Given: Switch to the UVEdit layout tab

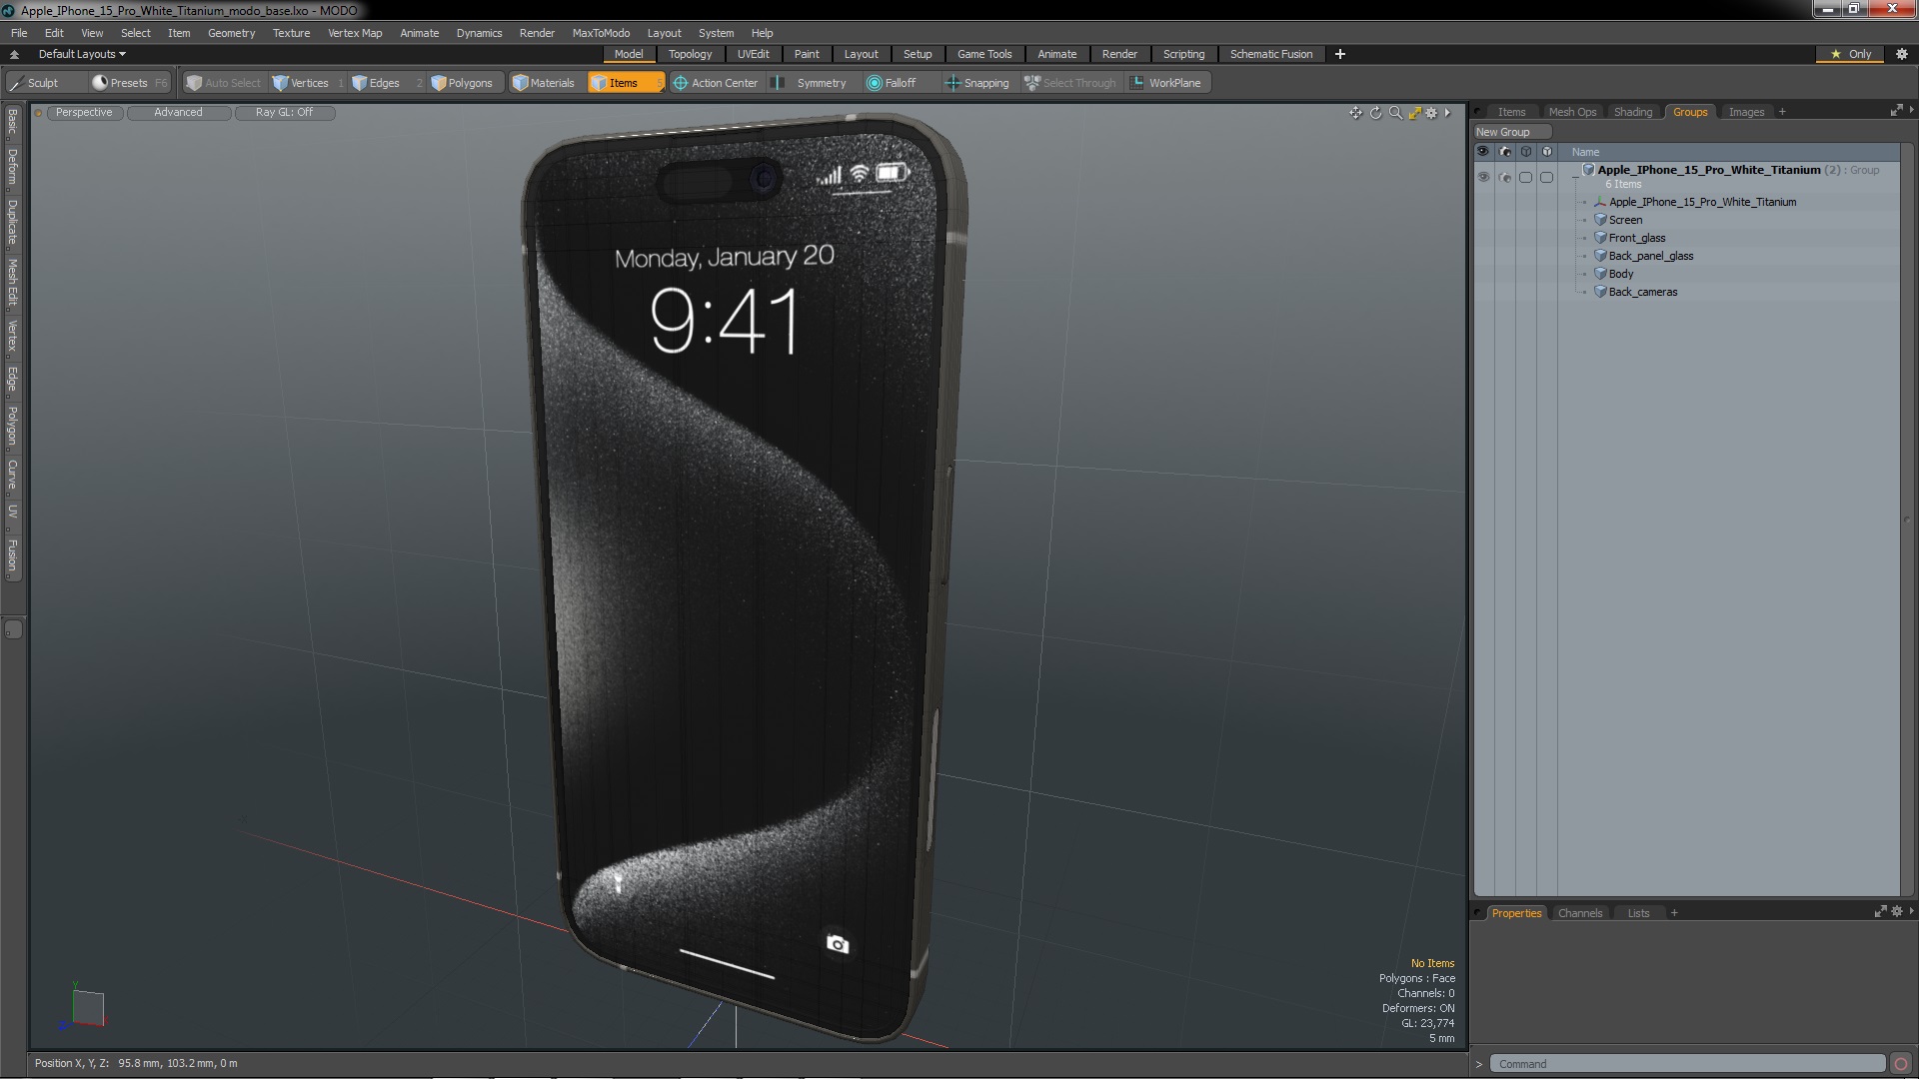Looking at the screenshot, I should (x=753, y=54).
